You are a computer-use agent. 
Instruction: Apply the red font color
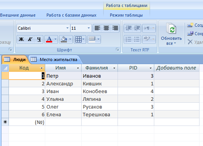tap(49, 39)
